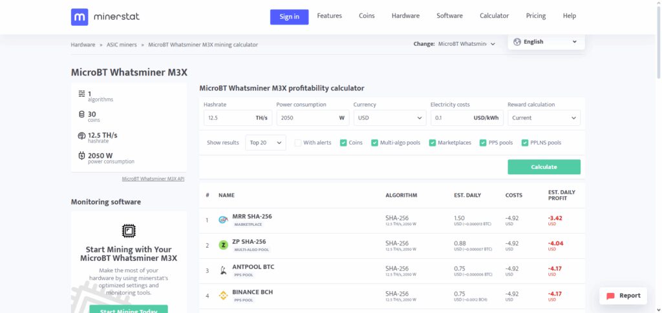The width and height of the screenshot is (662, 313).
Task: Uncheck the Marketplaces checkbox
Action: (432, 143)
